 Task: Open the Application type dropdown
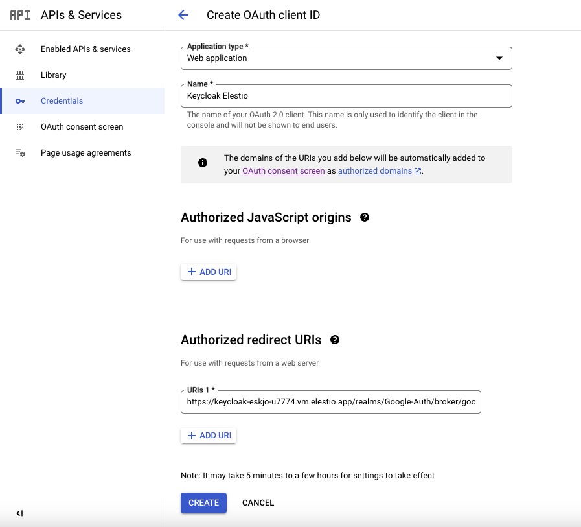[346, 58]
